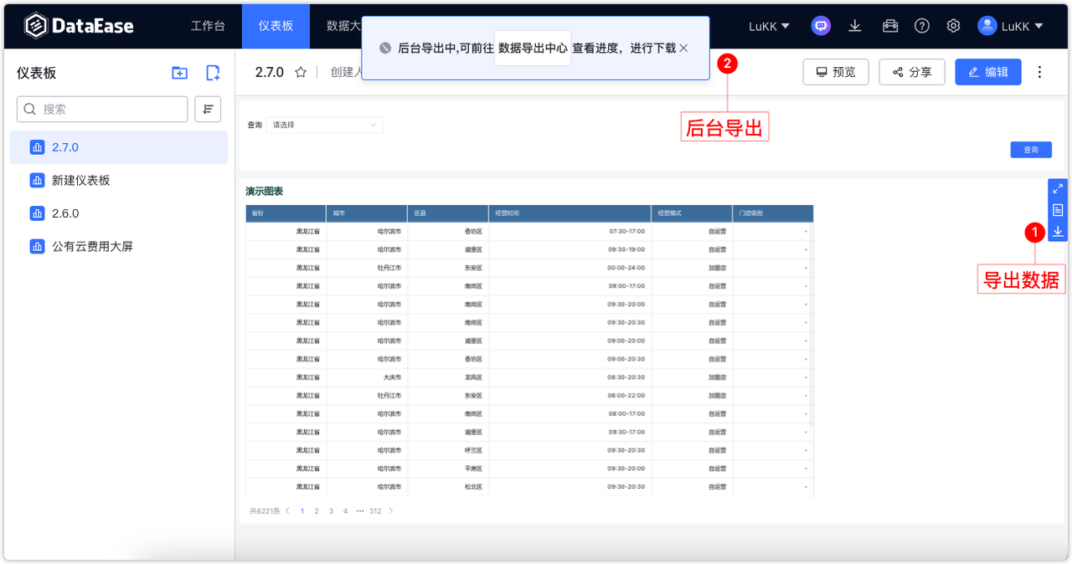
Task: Click the create dashboard icon in sidebar
Action: click(212, 73)
